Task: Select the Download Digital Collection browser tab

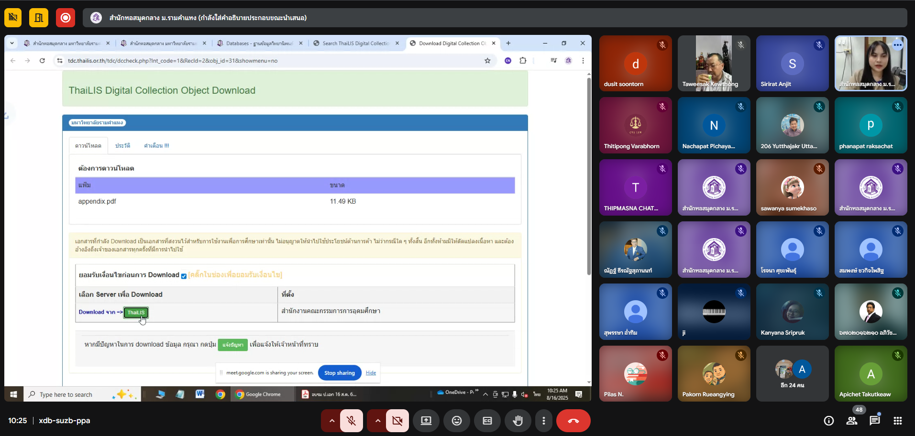Action: tap(452, 43)
